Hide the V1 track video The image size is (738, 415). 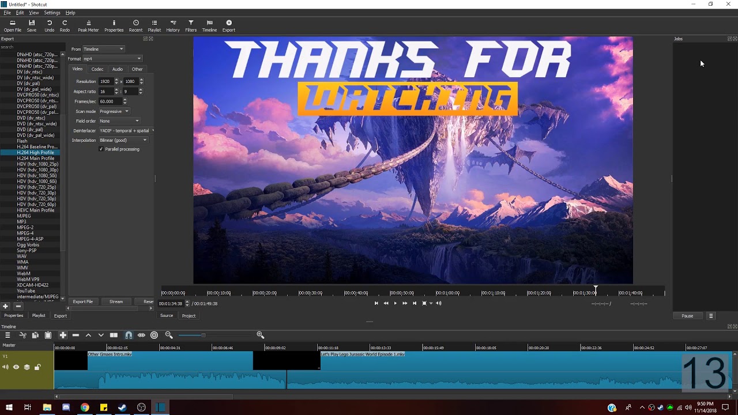[x=16, y=367]
